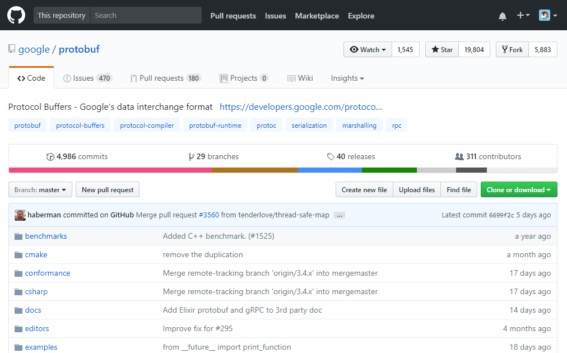Click Find file button

458,189
